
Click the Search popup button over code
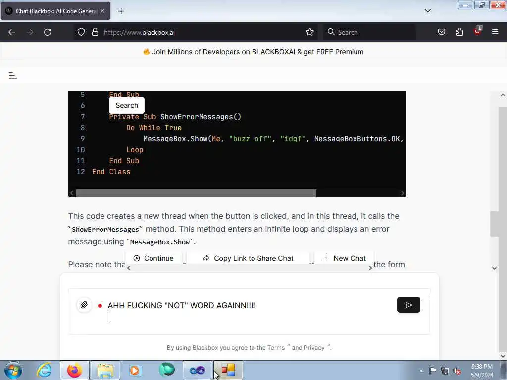click(x=127, y=105)
